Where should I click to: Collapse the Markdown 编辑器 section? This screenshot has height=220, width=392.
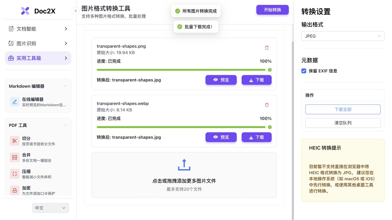(65, 86)
